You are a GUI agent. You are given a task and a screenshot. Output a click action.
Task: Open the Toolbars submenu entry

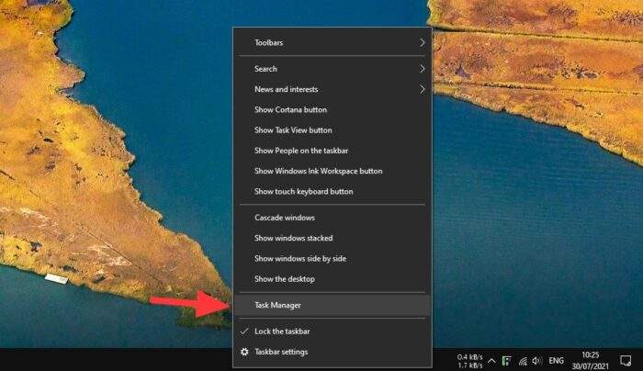click(x=333, y=42)
